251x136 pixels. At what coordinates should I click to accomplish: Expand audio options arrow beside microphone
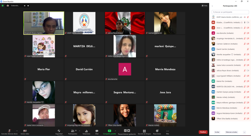click(x=17, y=130)
